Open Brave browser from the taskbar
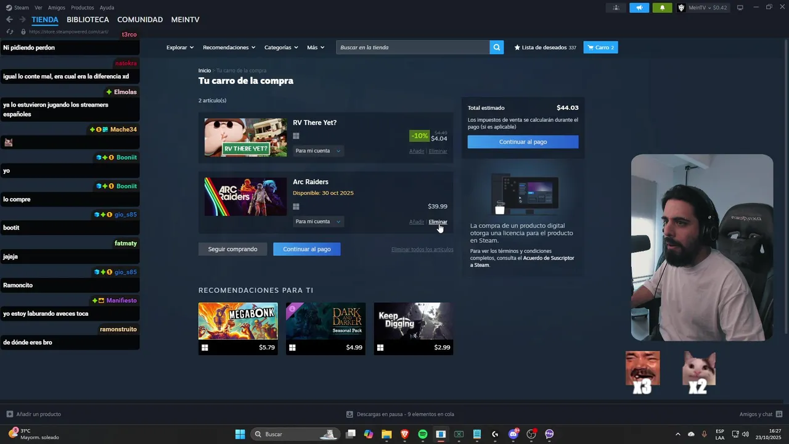789x444 pixels. coord(404,434)
